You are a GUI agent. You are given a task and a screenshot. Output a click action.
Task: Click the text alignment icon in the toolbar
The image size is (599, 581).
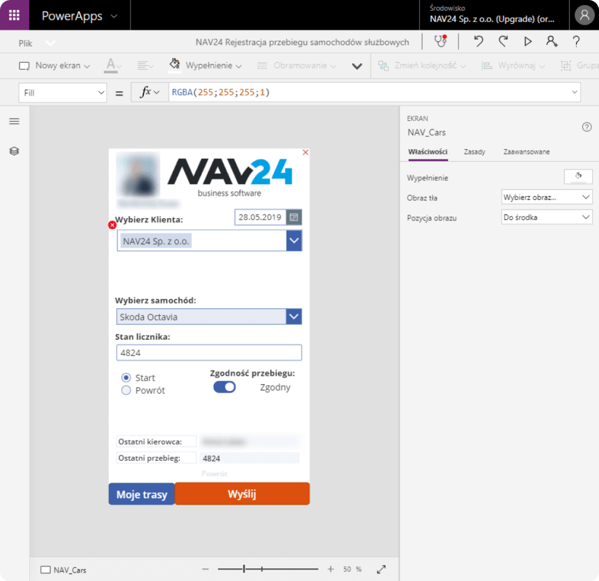(x=143, y=66)
